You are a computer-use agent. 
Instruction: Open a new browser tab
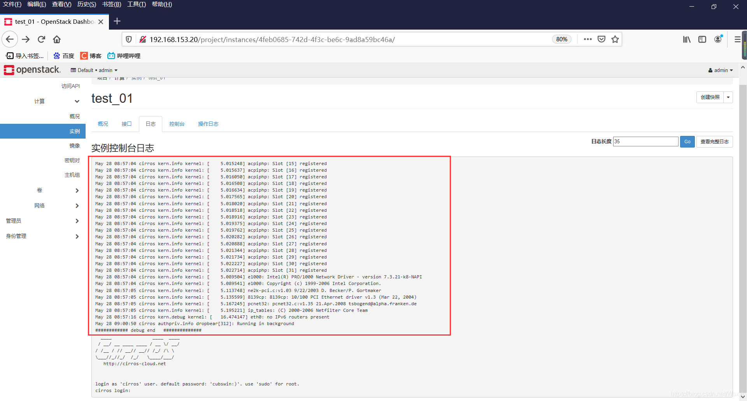point(117,21)
